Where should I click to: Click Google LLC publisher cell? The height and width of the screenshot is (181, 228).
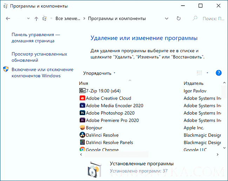tap(195, 149)
